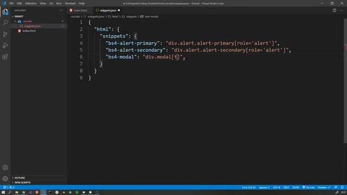Open the feedback icon in status bar
The height and width of the screenshot is (195, 347).
pos(336,187)
